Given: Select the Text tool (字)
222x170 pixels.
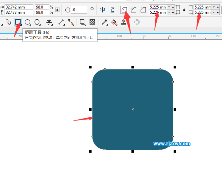Looking at the screenshot, I should click(x=49, y=22).
